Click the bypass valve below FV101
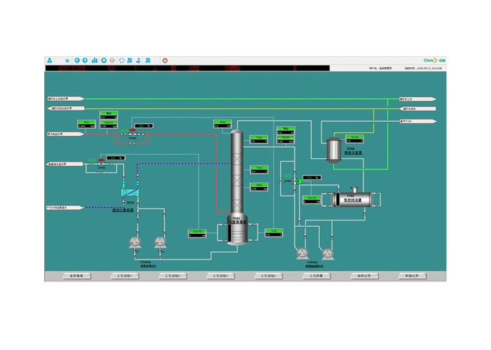The height and width of the screenshot is (350, 491). pos(132,143)
